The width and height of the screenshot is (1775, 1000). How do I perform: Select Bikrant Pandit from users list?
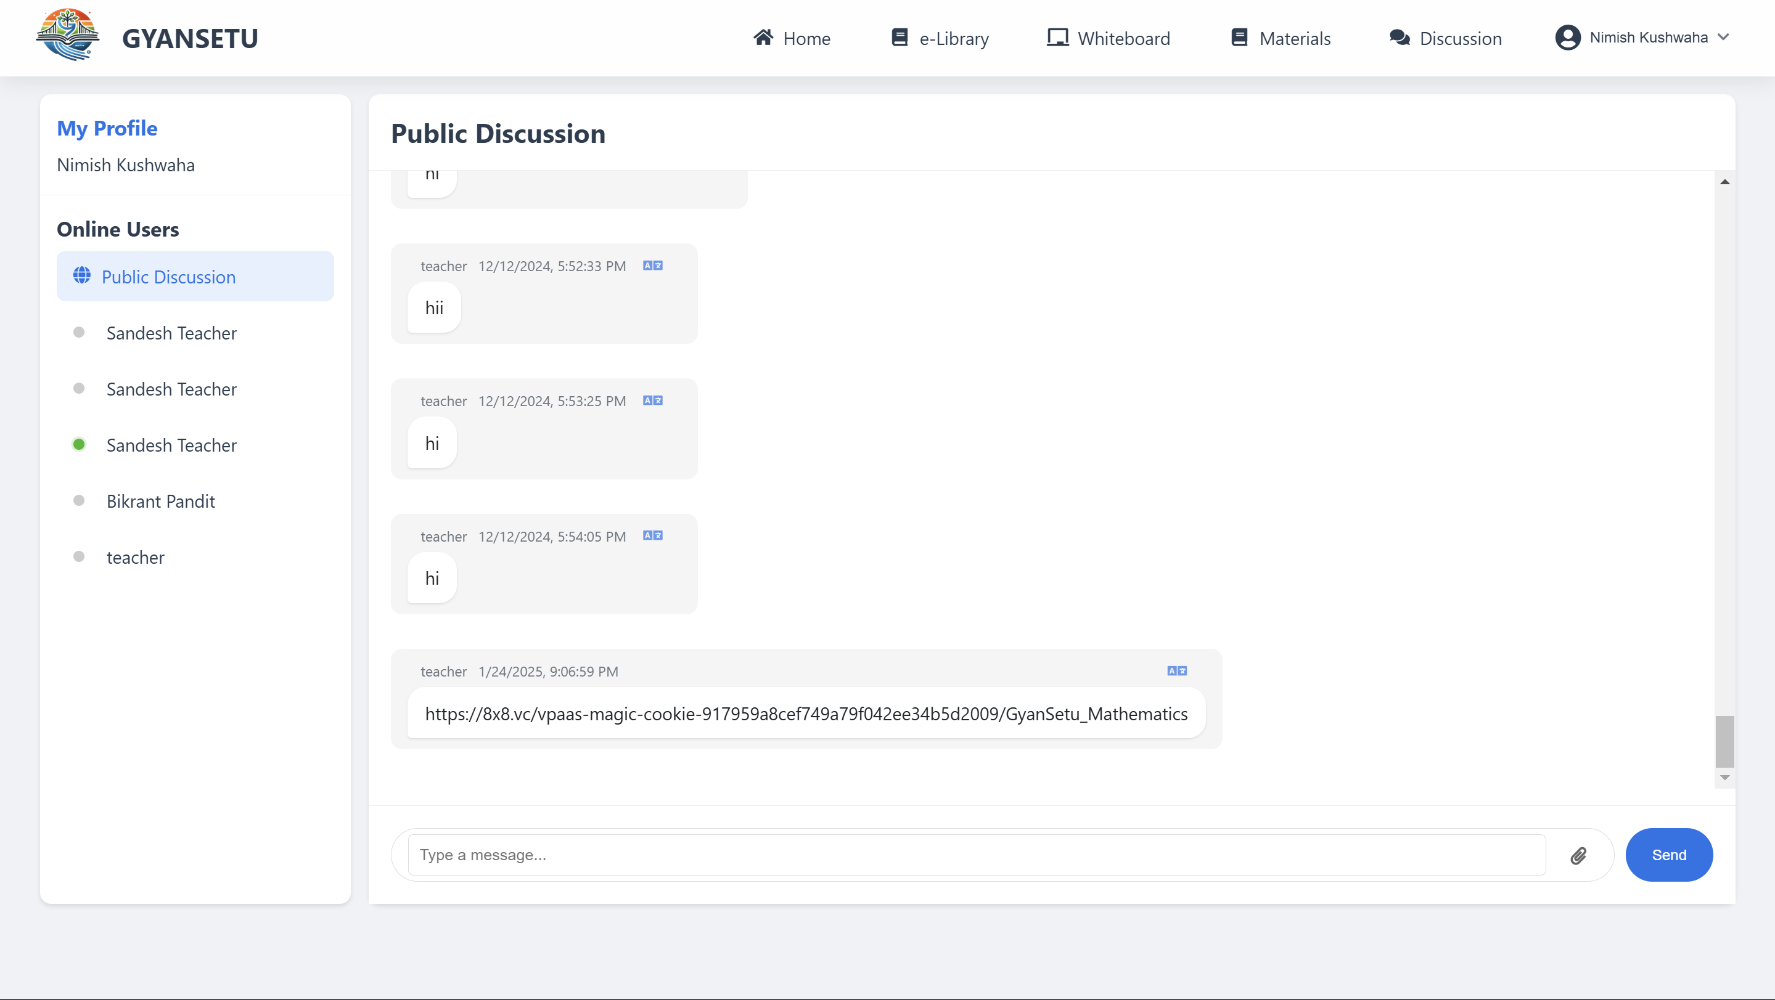click(160, 502)
